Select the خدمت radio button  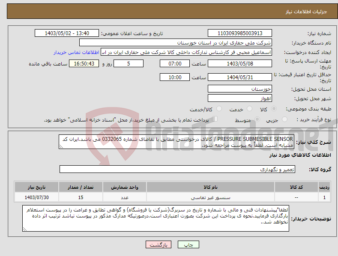pyautogui.click(x=249, y=109)
